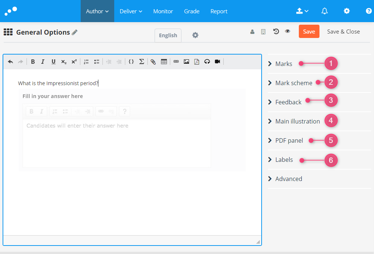
Task: Open the help question mark
Action: pos(369,11)
